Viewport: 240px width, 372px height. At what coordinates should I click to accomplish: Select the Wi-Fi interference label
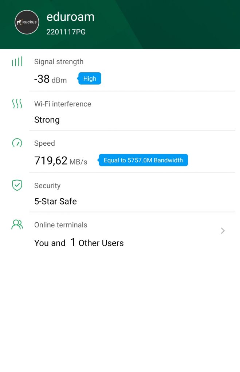(x=63, y=104)
